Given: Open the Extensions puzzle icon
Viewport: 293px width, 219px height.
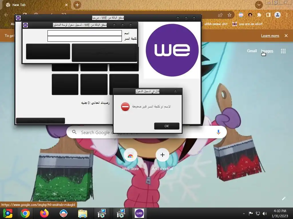Looking at the screenshot, I should [259, 15].
